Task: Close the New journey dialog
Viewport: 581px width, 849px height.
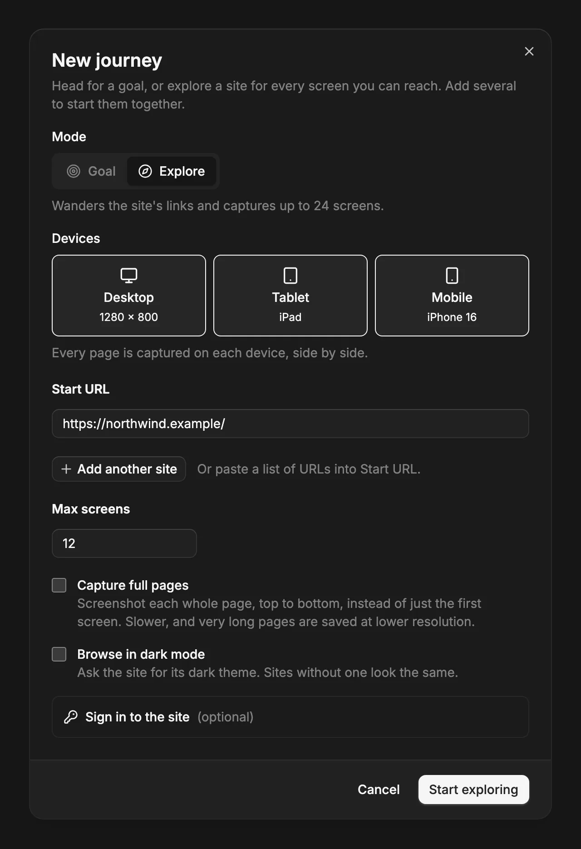Action: [x=529, y=51]
